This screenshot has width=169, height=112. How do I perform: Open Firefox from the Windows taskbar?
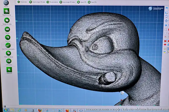(40, 110)
